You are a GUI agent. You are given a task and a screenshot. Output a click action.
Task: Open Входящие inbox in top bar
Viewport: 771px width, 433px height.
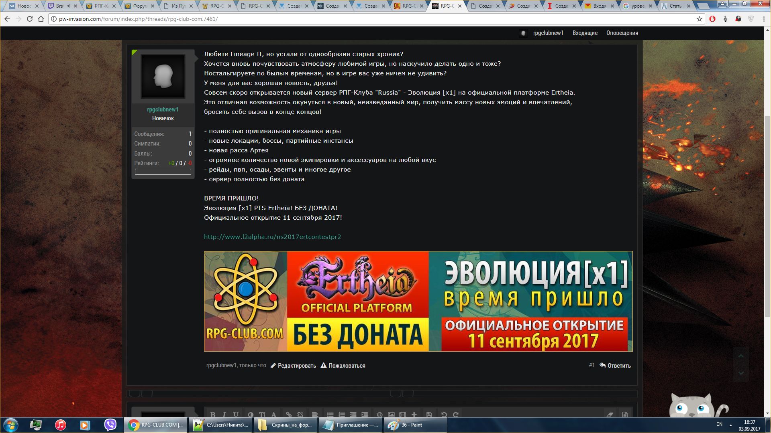(x=585, y=33)
